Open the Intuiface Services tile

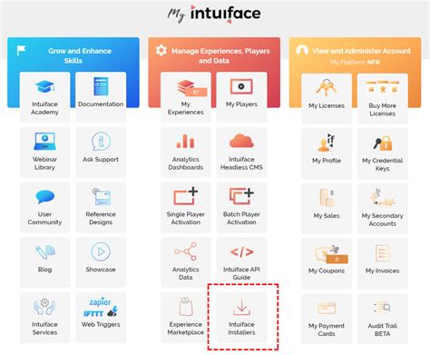click(44, 318)
